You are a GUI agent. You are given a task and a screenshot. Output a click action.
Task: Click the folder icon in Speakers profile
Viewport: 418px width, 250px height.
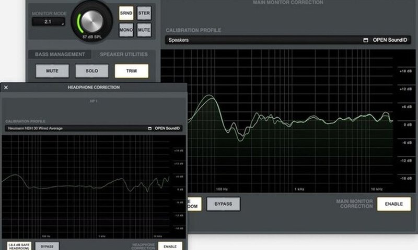point(366,40)
